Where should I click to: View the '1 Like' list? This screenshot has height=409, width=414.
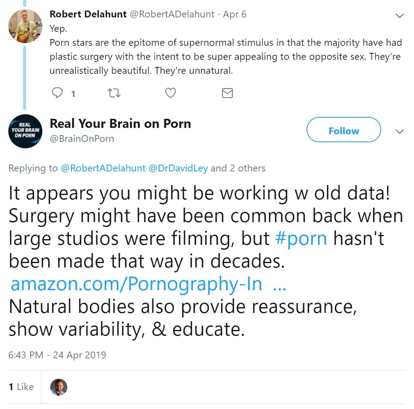(x=21, y=387)
